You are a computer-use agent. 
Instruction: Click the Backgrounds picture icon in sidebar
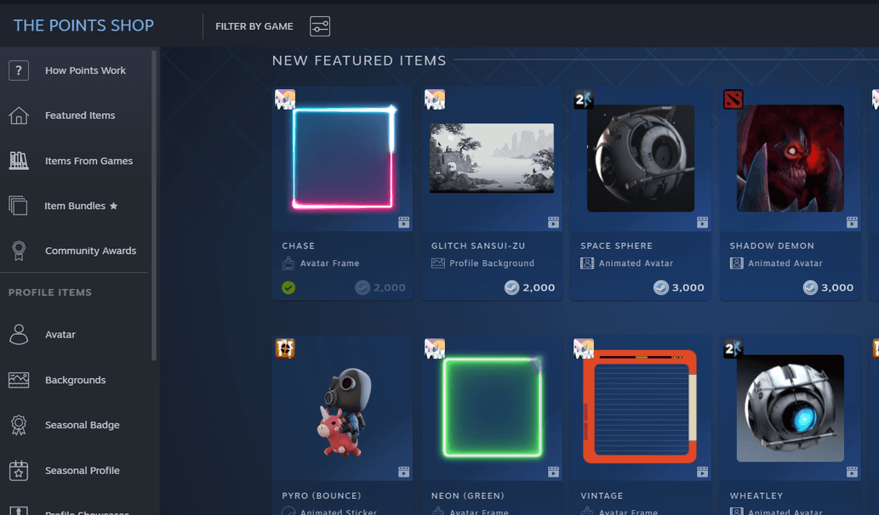click(x=19, y=380)
